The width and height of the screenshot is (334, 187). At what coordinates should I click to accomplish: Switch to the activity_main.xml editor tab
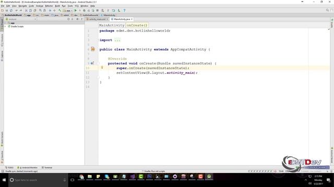click(97, 19)
